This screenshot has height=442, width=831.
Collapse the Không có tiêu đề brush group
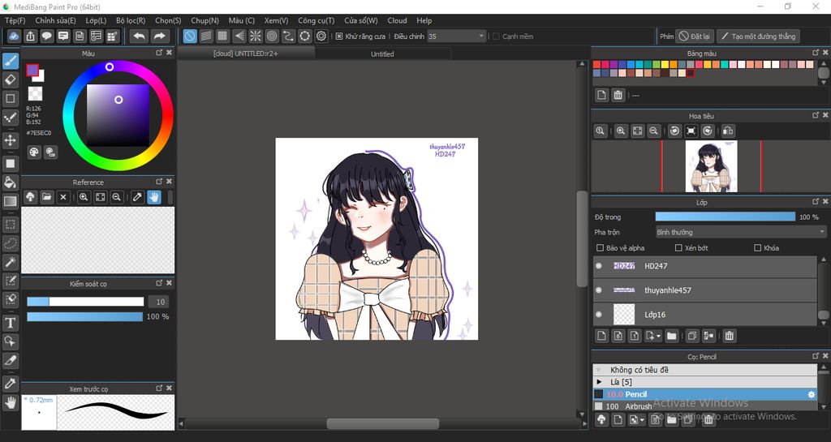600,370
